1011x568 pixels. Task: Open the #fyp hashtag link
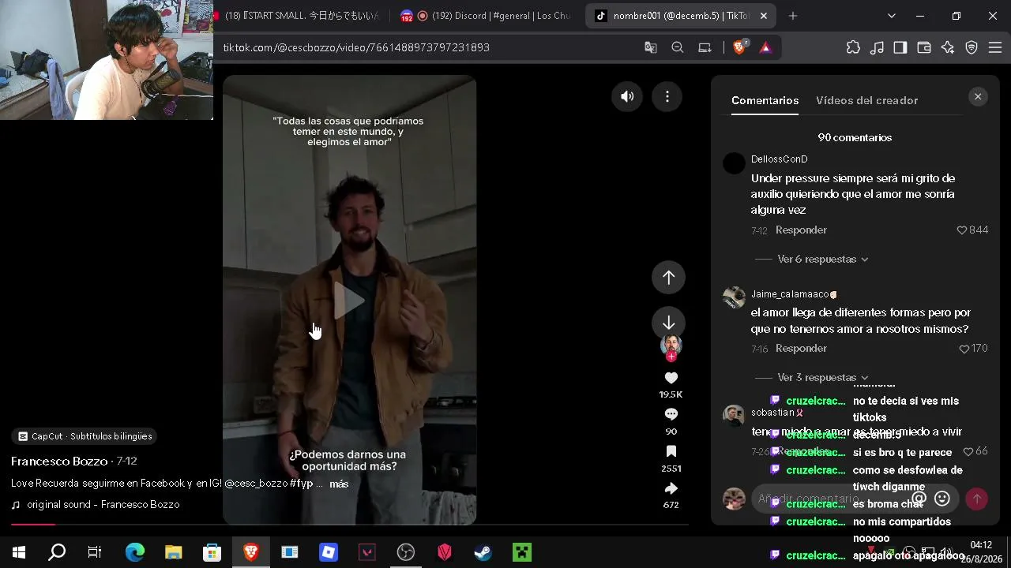(301, 484)
